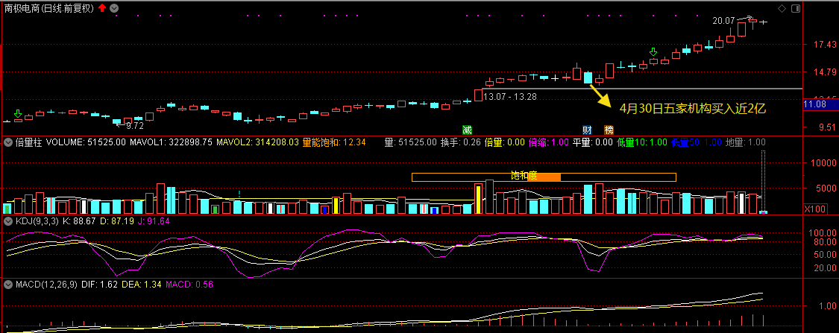Open dropdown next to 南极电商 title

115,8
